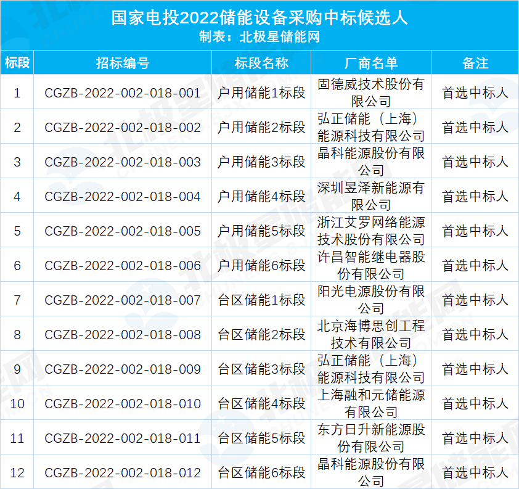This screenshot has height=489, width=519.
Task: Click bid number CGZB-2022-002-018-001
Action: click(123, 93)
